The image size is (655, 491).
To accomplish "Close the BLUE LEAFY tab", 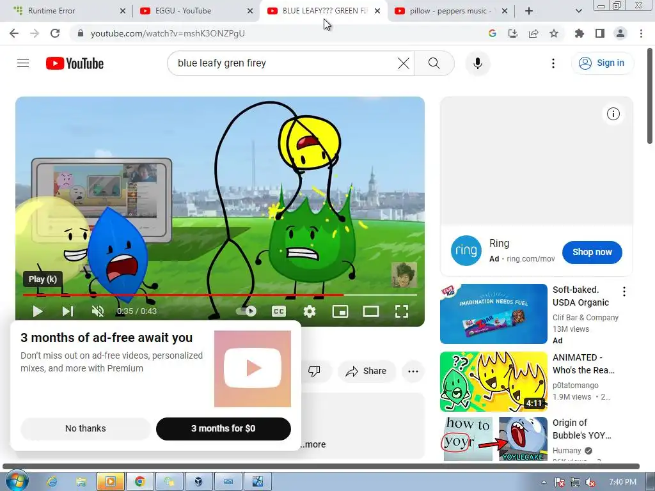I will pyautogui.click(x=377, y=11).
